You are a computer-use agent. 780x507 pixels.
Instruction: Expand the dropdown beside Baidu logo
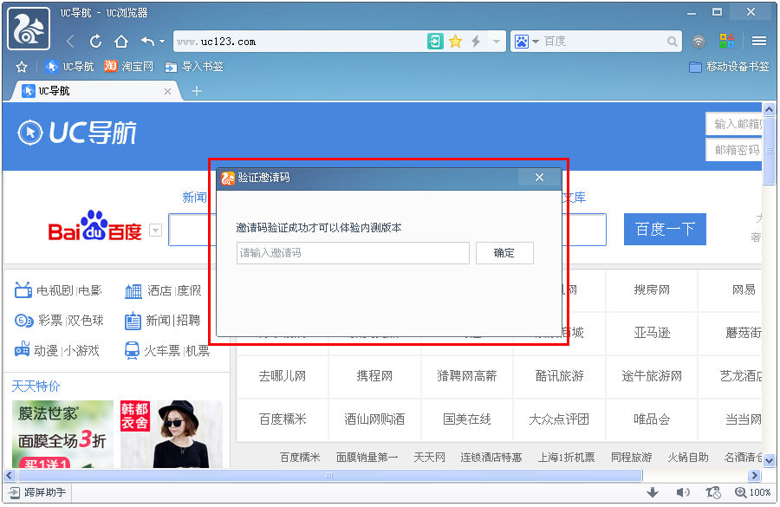[156, 231]
